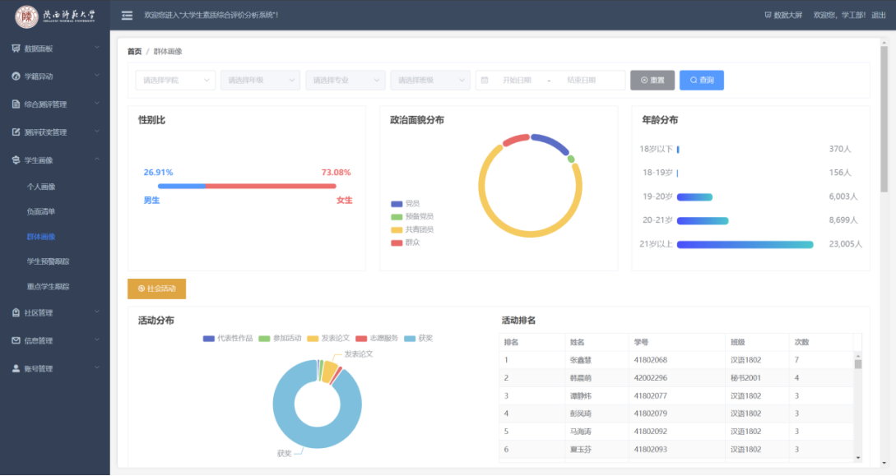Click the 学籍异动 gauge icon
Screen dimensions: 896x476
coord(16,76)
